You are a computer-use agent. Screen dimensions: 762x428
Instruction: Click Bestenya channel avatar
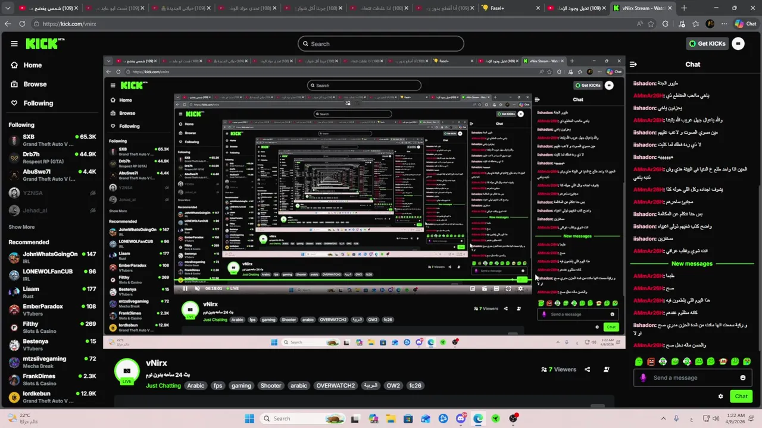[x=14, y=345]
